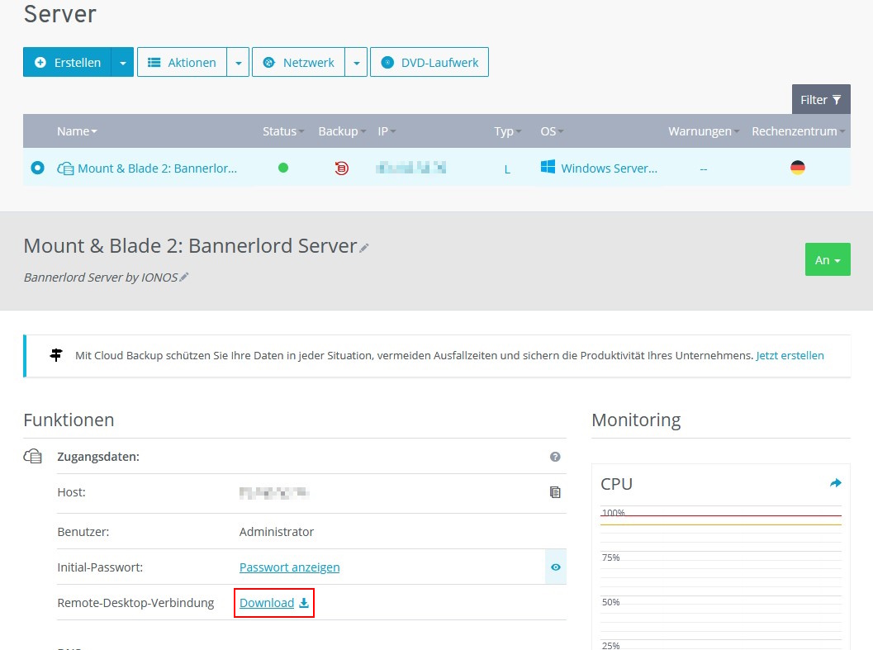Open the green An power state dropdown
The width and height of the screenshot is (873, 650).
pos(828,259)
